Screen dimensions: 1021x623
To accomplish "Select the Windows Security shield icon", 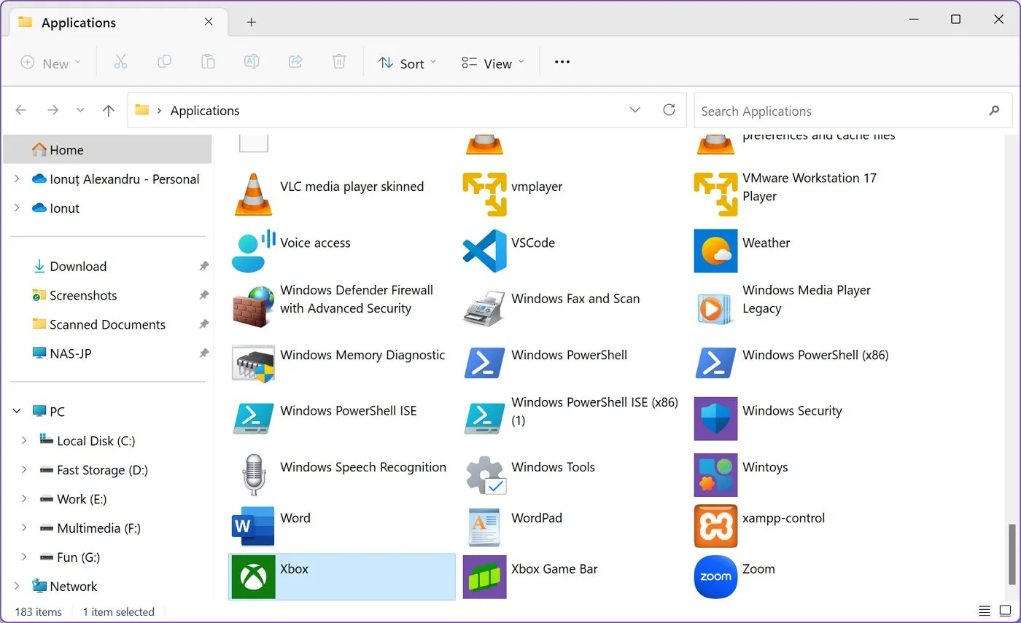I will [715, 419].
